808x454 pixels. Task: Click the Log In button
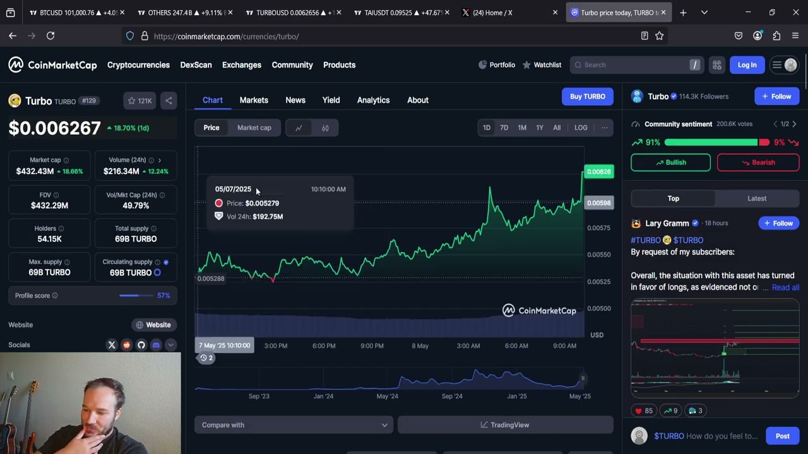[747, 65]
